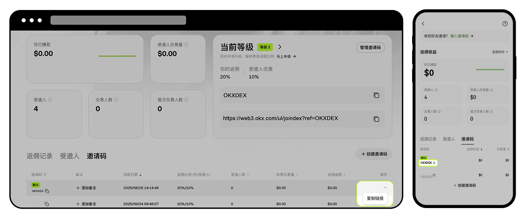Select 复制链接 from the popup menu

375,198
